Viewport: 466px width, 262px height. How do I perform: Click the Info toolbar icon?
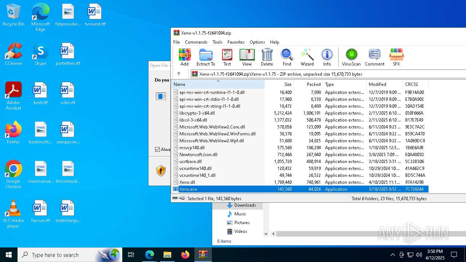pyautogui.click(x=327, y=57)
